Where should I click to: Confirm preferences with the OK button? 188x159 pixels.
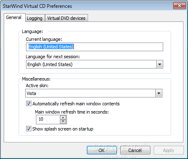pyautogui.click(x=102, y=150)
